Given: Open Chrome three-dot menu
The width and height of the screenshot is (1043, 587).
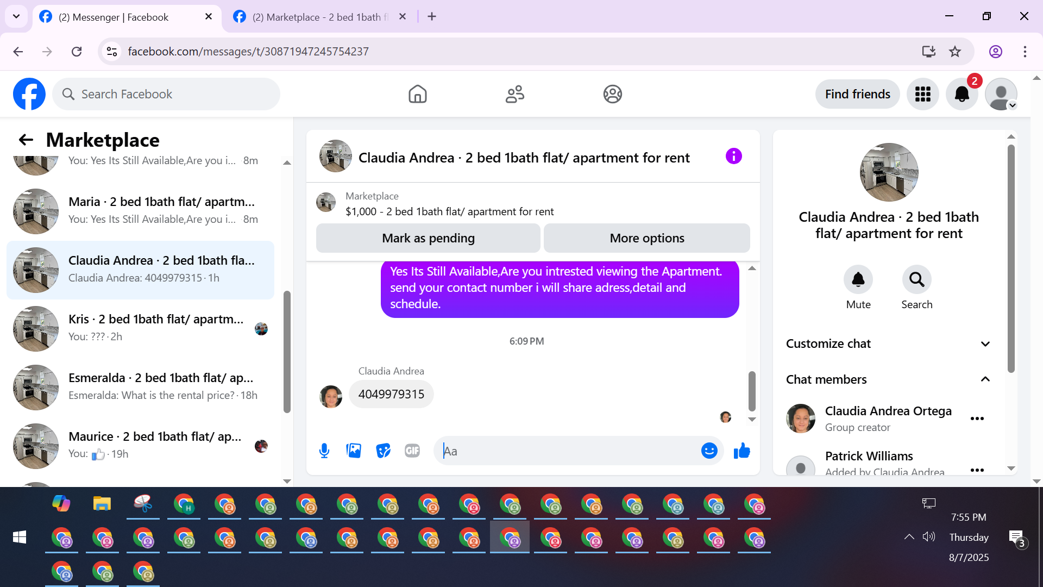Looking at the screenshot, I should click(1025, 52).
